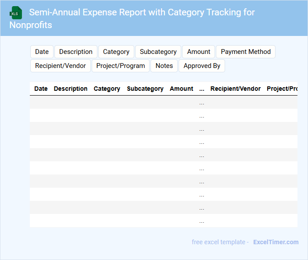308x260 pixels.
Task: Click the Amount column header in table
Action: tap(181, 89)
